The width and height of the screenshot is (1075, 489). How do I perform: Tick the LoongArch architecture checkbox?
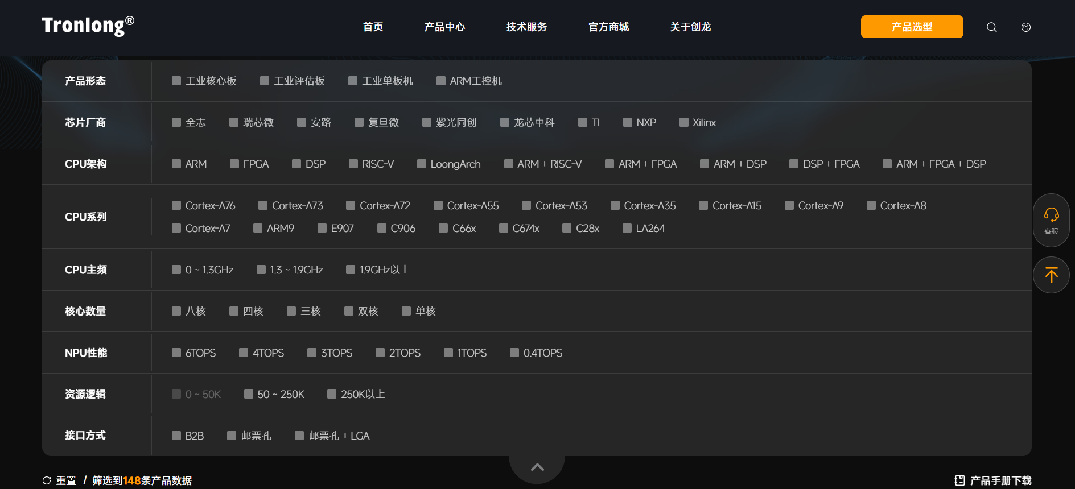(422, 164)
